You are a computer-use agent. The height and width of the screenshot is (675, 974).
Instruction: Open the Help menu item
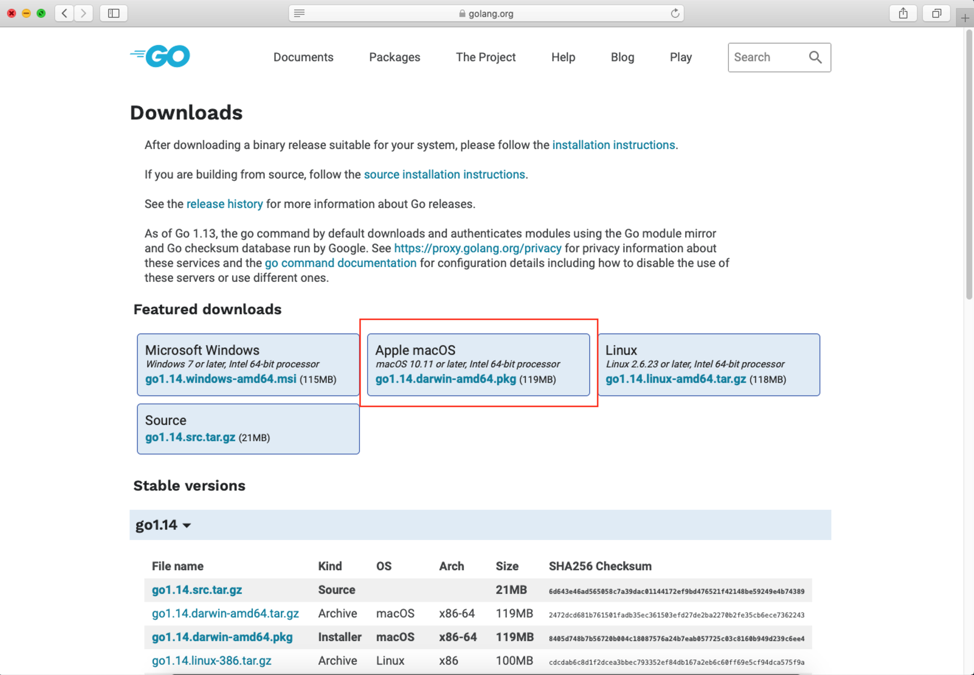[x=563, y=57]
